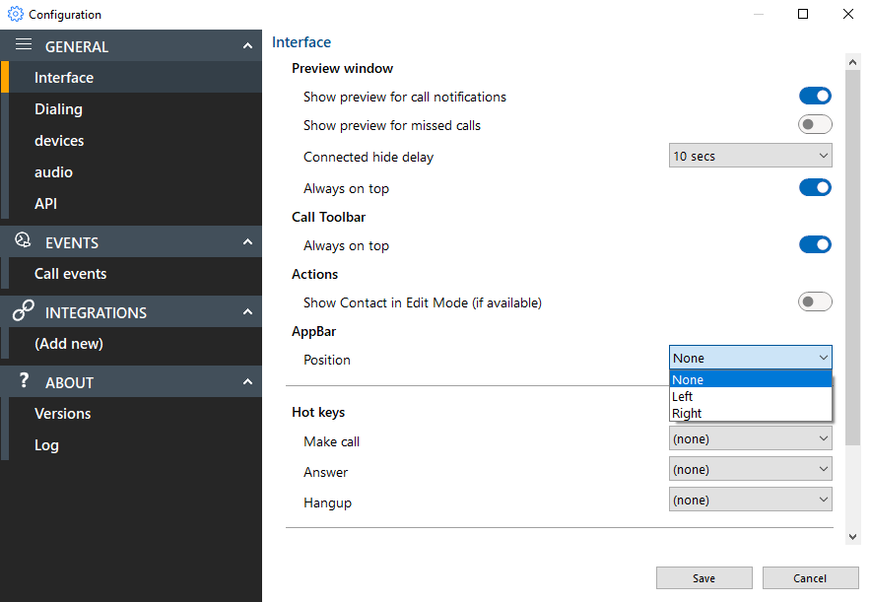Click the question mark icon beside ABOUT
871x602 pixels.
pyautogui.click(x=24, y=381)
